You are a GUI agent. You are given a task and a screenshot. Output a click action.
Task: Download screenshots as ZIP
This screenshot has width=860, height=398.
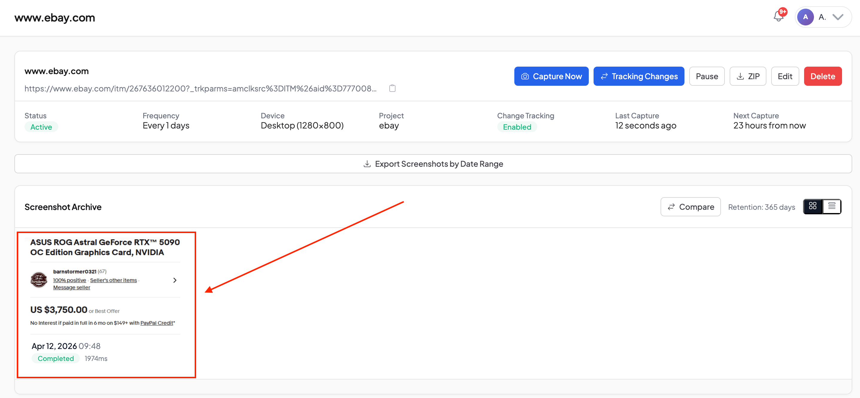coord(748,76)
